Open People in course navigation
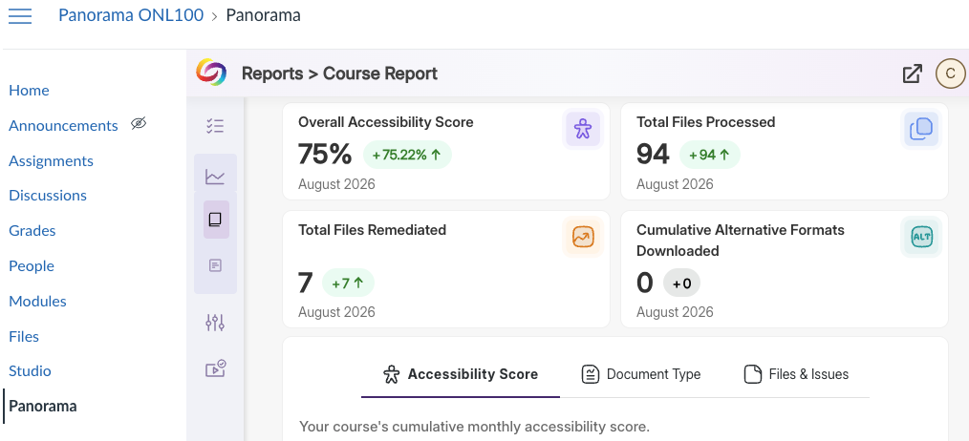Image resolution: width=969 pixels, height=441 pixels. 32,265
